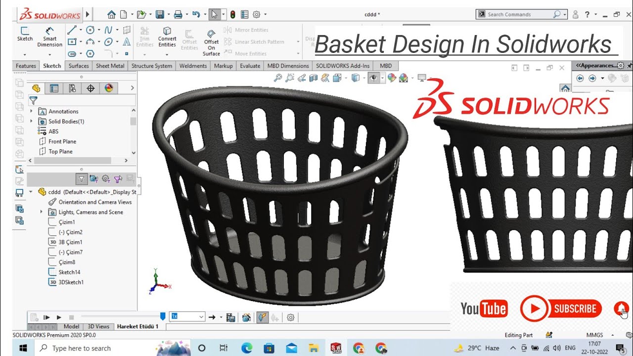The height and width of the screenshot is (356, 633).
Task: Toggle the Autokey lightning button
Action: [x=263, y=317]
